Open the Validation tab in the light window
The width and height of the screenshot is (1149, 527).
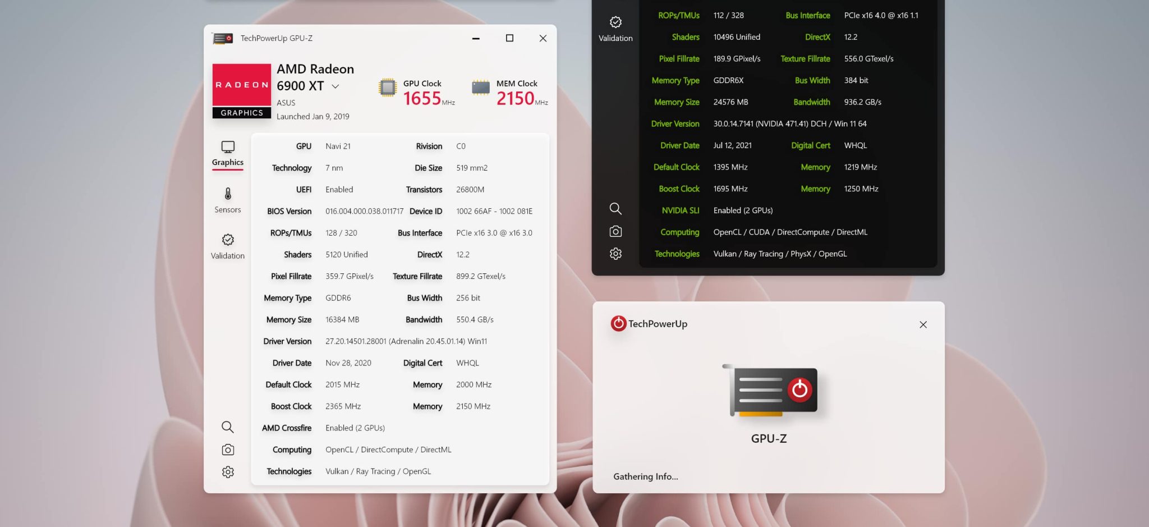(227, 246)
